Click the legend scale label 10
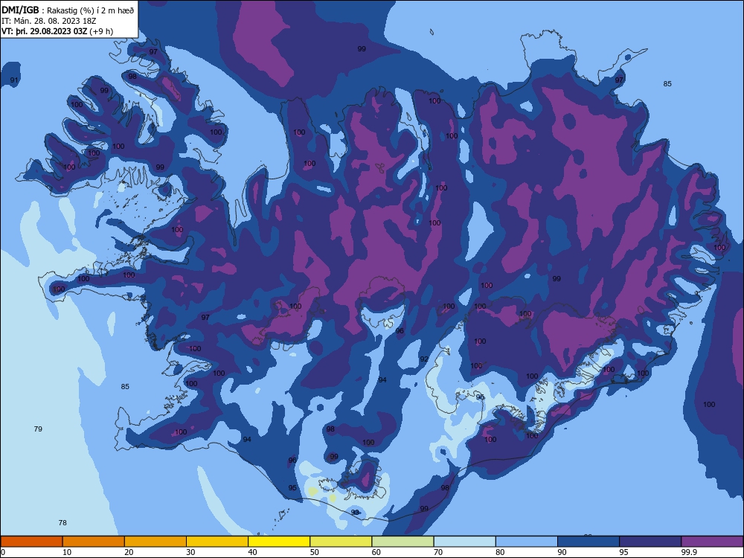 [x=67, y=552]
